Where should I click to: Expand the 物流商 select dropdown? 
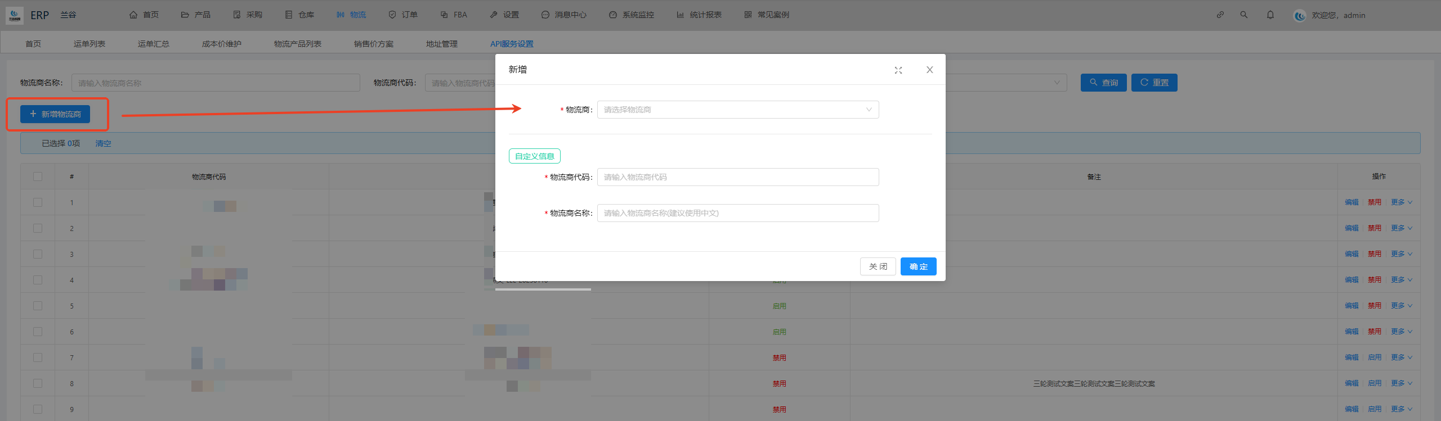pyautogui.click(x=737, y=110)
